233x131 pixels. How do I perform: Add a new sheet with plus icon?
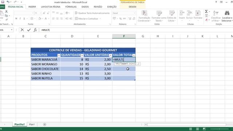pos(44,124)
